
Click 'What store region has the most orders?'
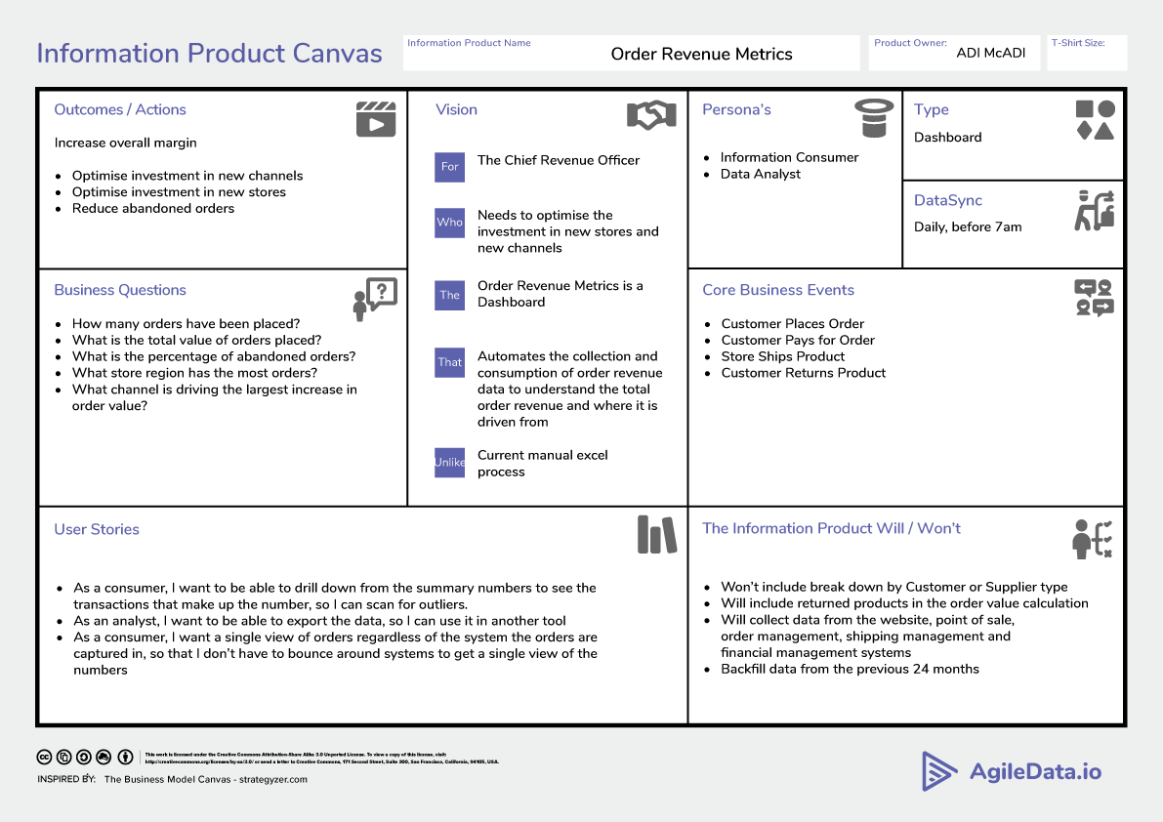click(x=194, y=373)
